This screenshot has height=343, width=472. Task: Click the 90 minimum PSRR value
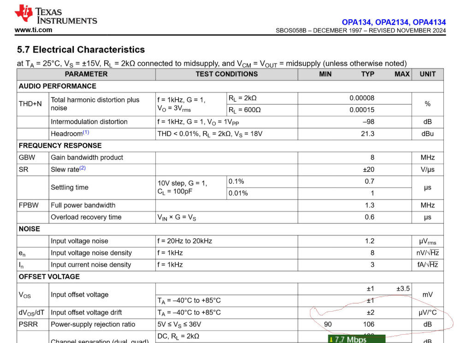[328, 325]
